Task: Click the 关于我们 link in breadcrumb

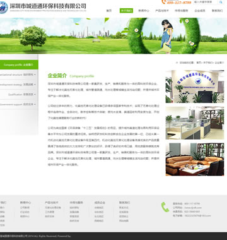Action: [207, 63]
